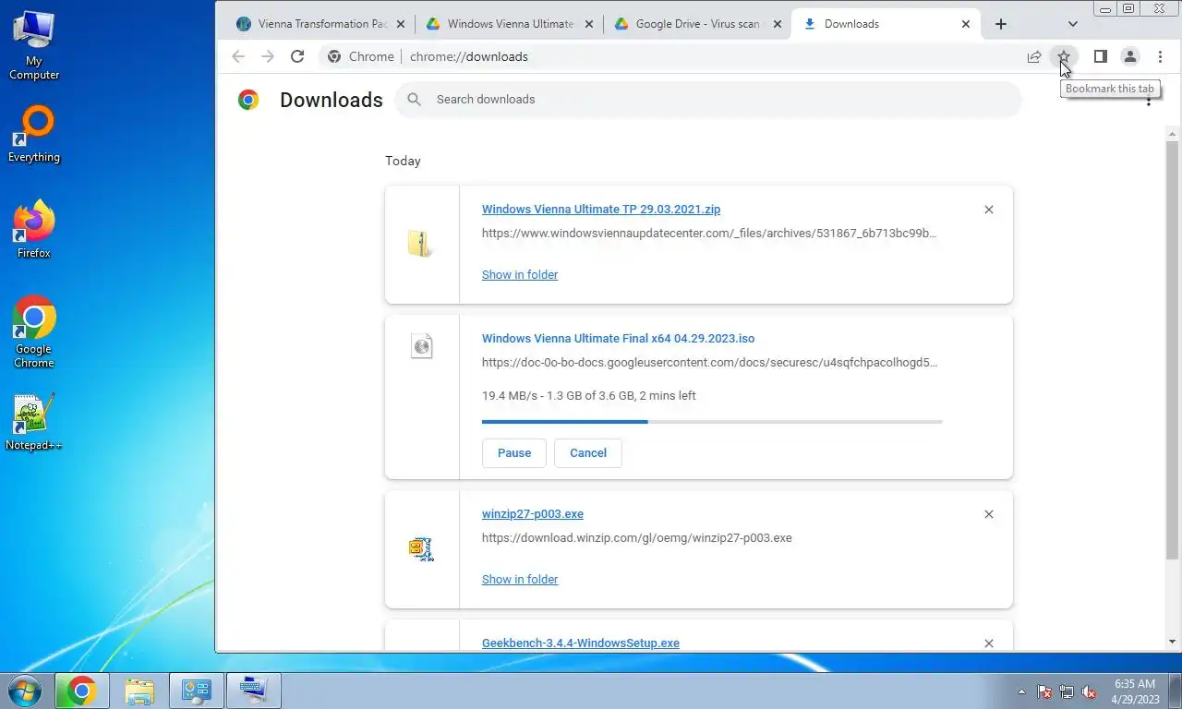Switch to Google Drive Virus scan tab
This screenshot has height=709, width=1182.
[x=697, y=24]
